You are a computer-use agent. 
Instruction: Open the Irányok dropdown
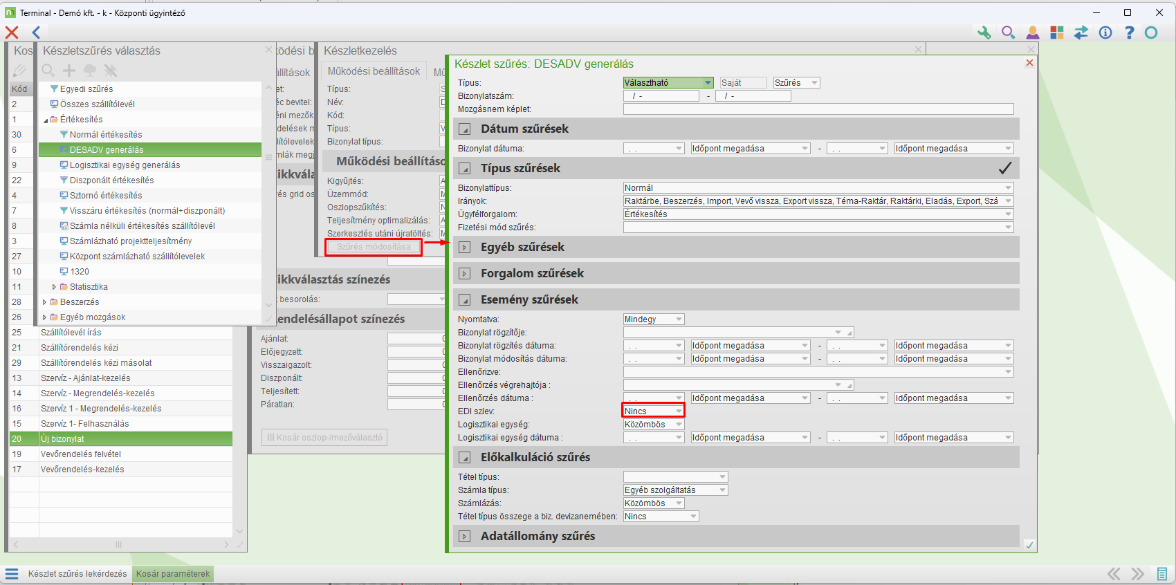1009,201
